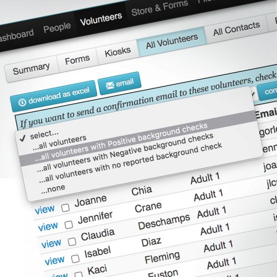
Task: Switch to the All Contacts tab
Action: [237, 29]
